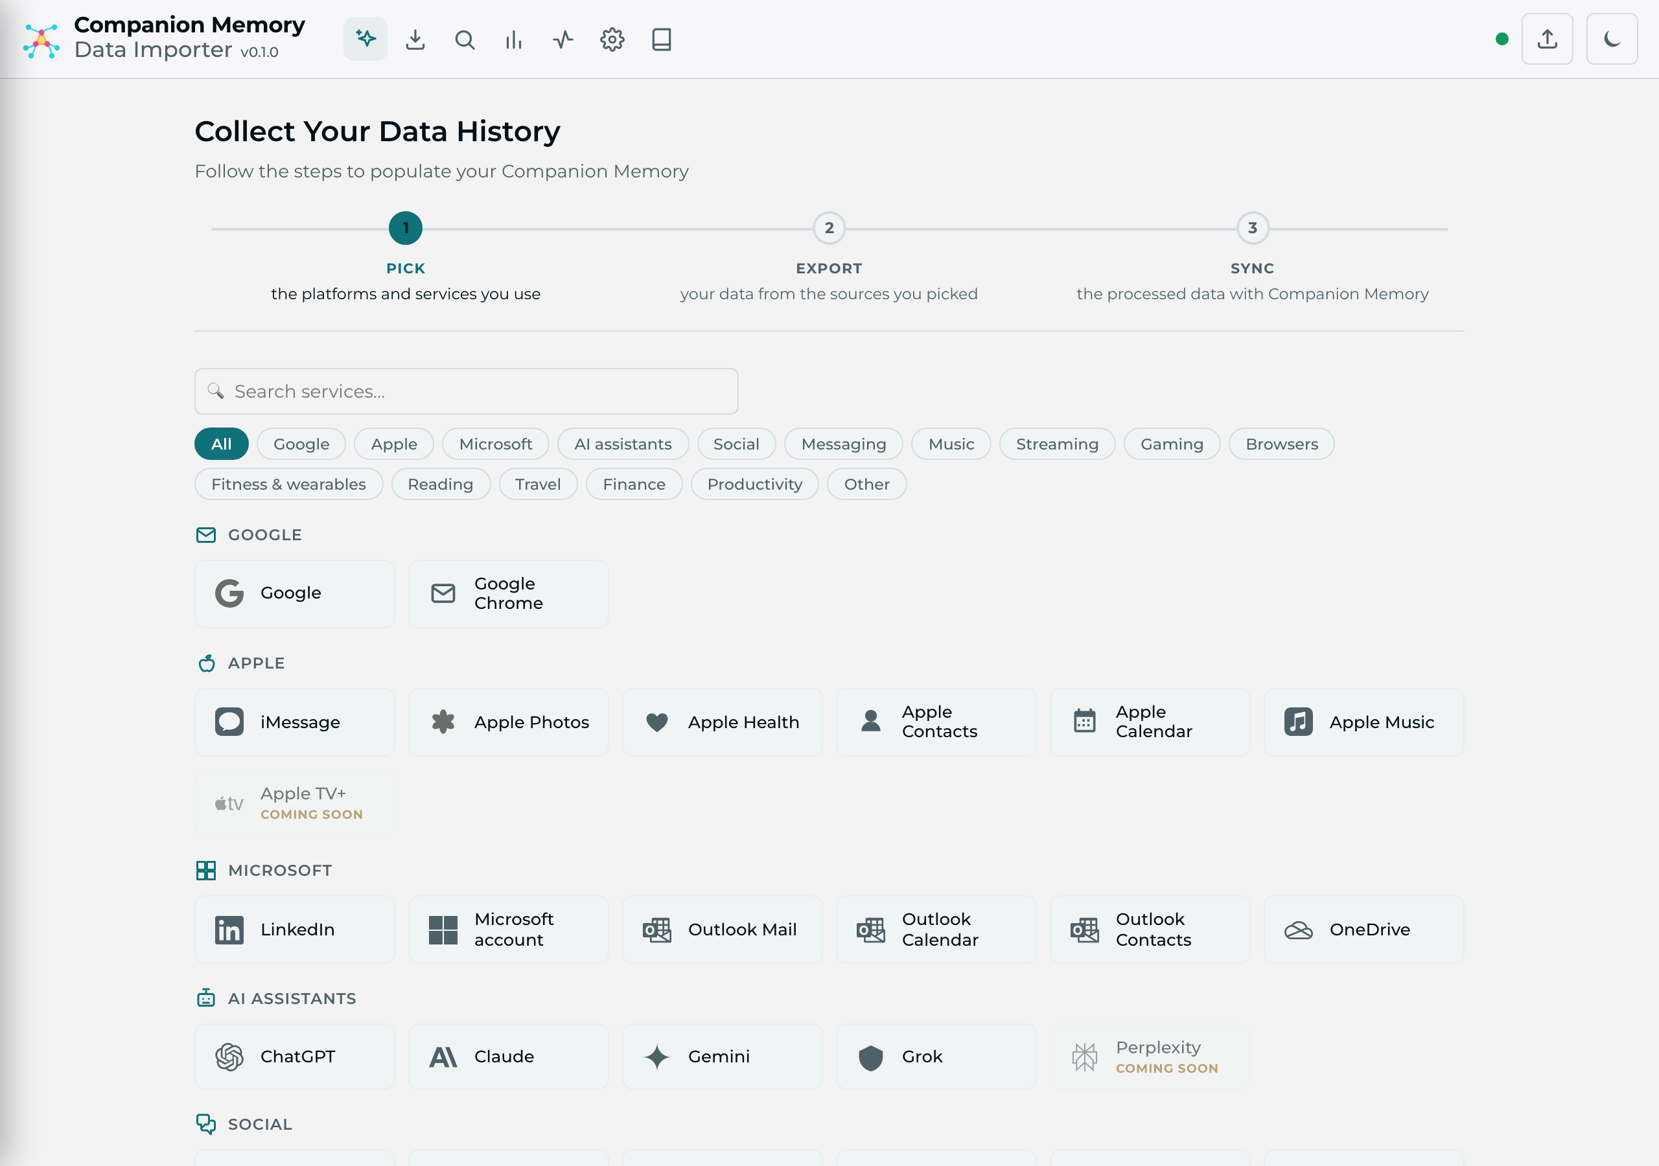Select the Apple Music card
This screenshot has height=1166, width=1659.
pos(1364,722)
